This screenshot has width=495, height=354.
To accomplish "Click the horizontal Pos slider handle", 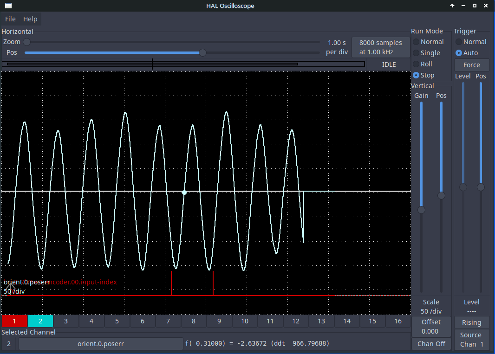I will click(202, 53).
